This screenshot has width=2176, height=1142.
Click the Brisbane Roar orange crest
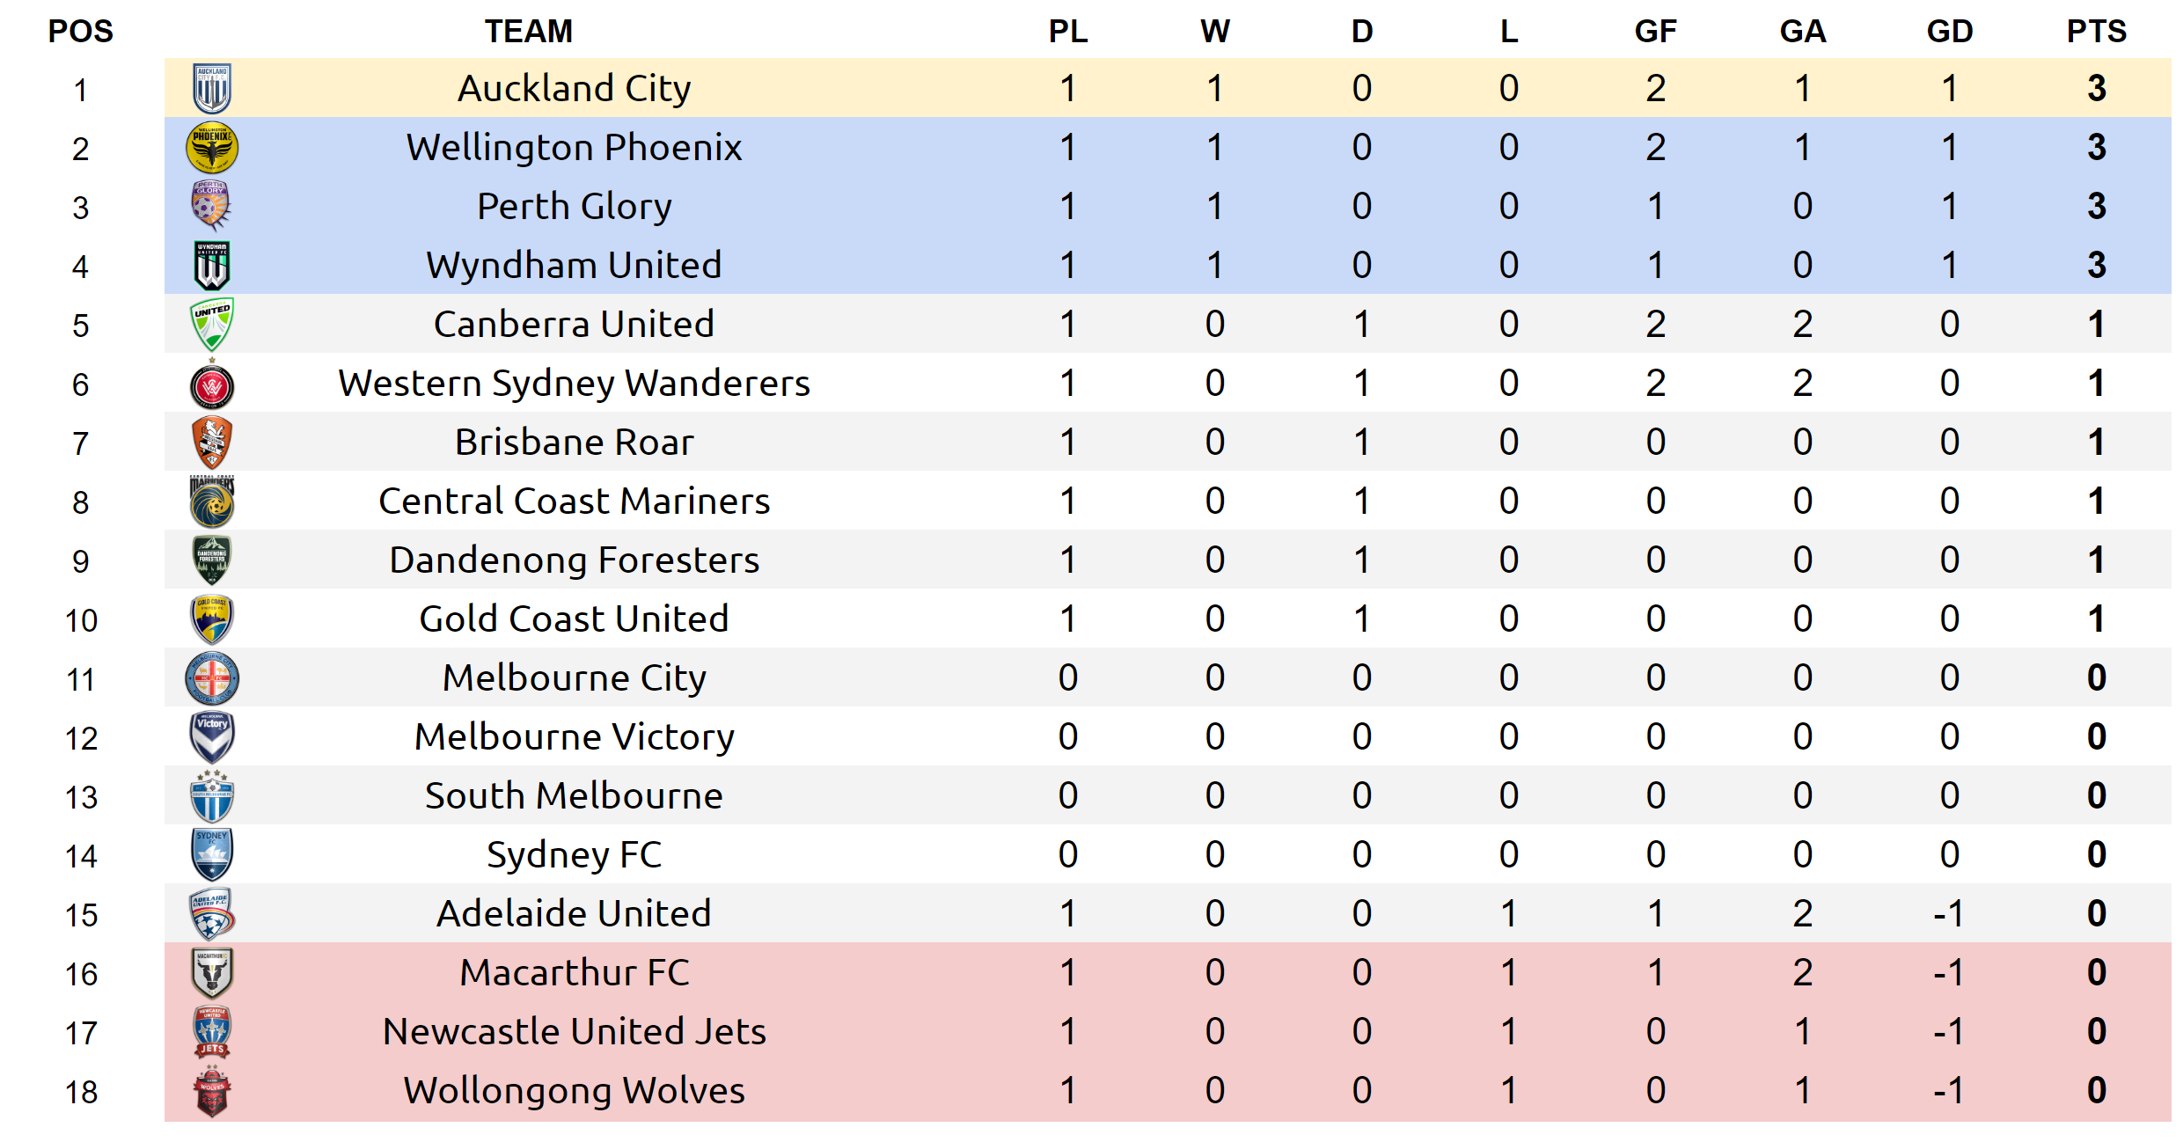pyautogui.click(x=211, y=443)
